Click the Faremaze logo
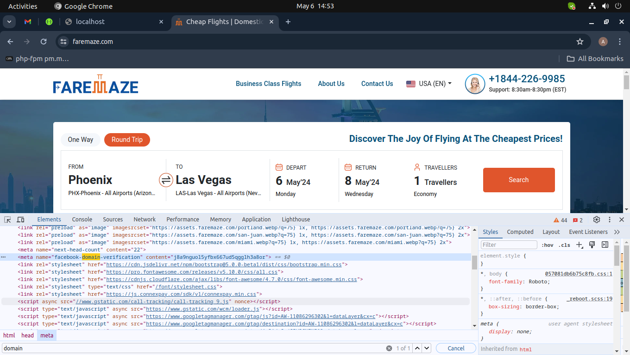 [x=95, y=84]
